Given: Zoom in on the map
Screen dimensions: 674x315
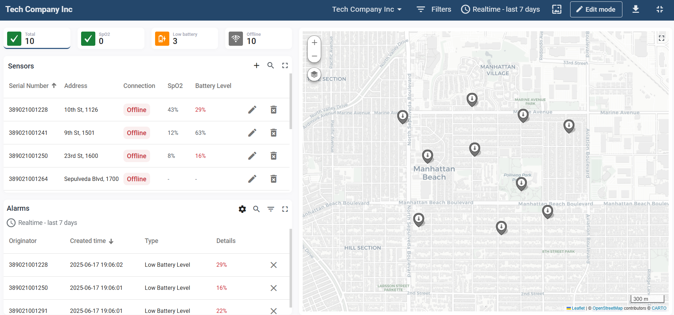Looking at the screenshot, I should pos(314,43).
